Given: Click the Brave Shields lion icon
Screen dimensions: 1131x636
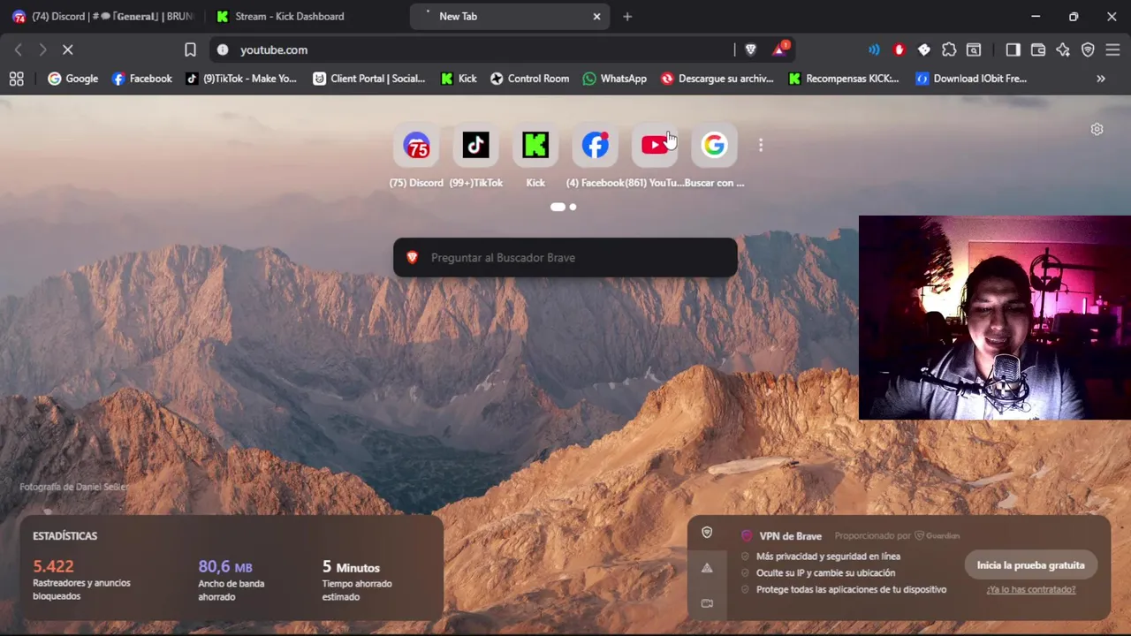Looking at the screenshot, I should pos(750,49).
